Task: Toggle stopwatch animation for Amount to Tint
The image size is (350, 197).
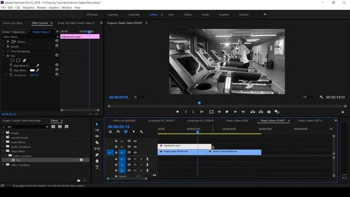Action: (x=11, y=75)
